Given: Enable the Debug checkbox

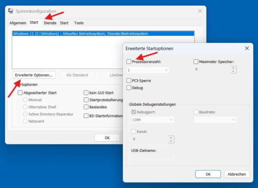Looking at the screenshot, I should point(129,88).
